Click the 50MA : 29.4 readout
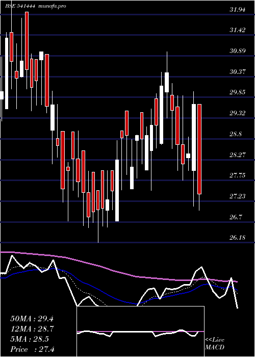 click(x=32, y=319)
